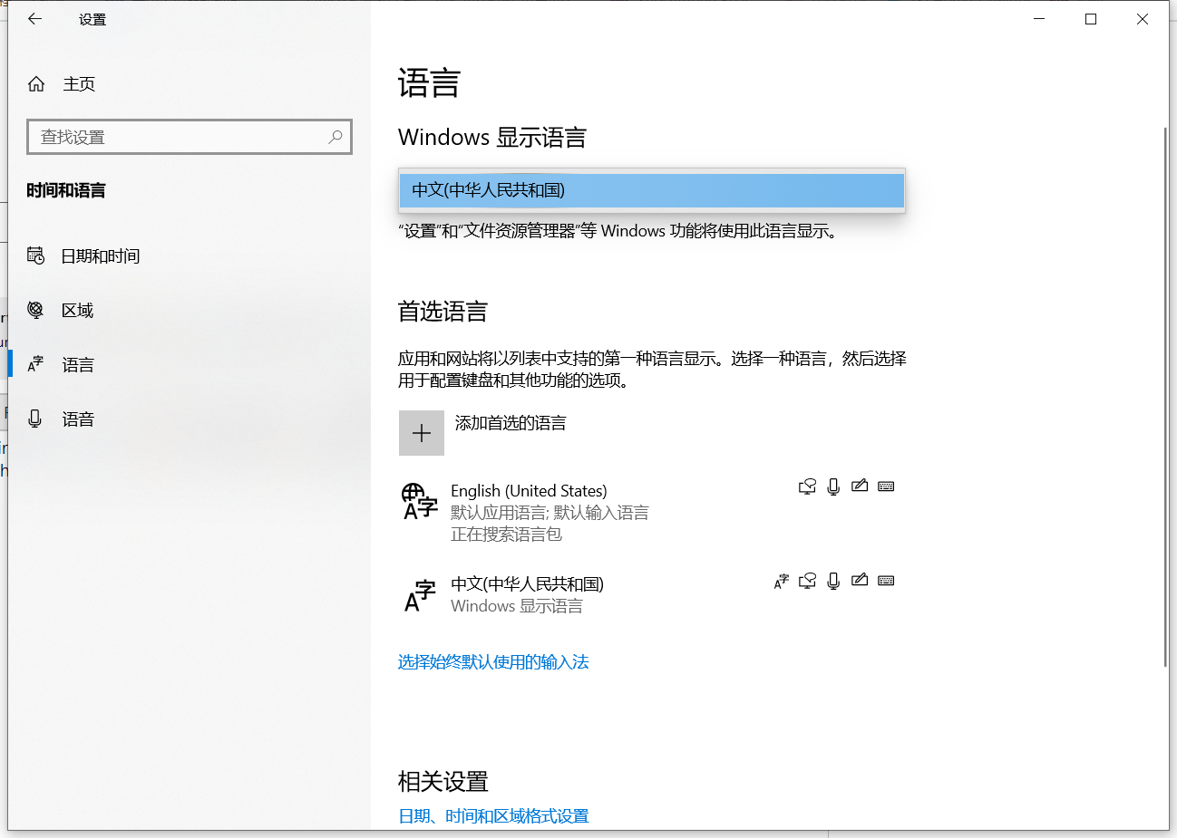Click the 日期和时间 calendar icon

click(35, 256)
